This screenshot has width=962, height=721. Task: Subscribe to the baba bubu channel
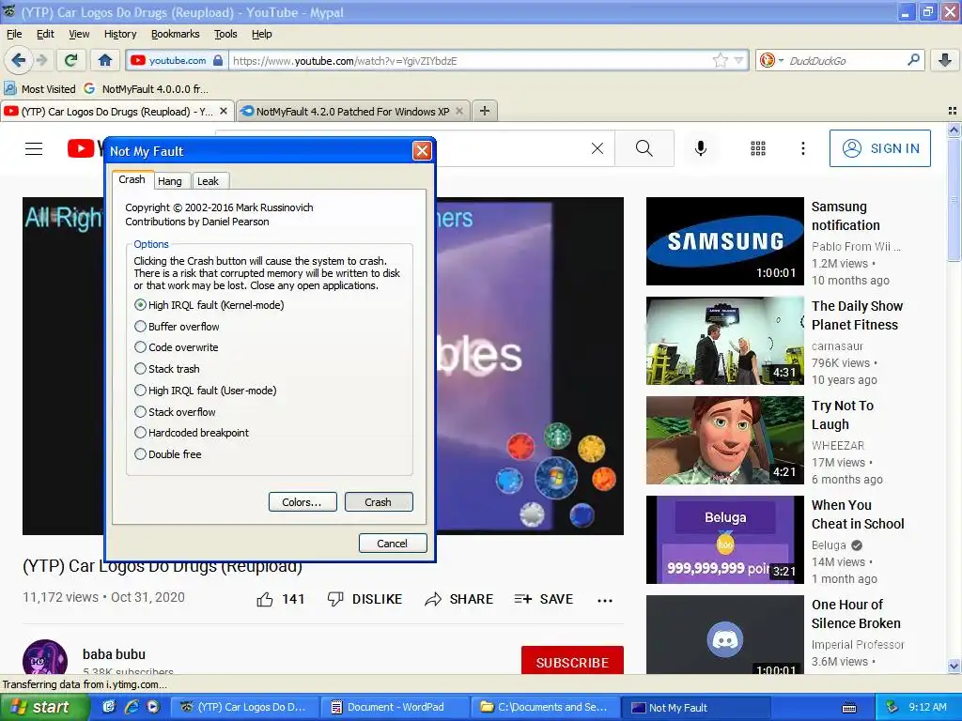pos(572,661)
